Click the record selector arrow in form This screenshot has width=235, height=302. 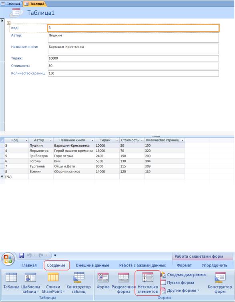(2, 21)
